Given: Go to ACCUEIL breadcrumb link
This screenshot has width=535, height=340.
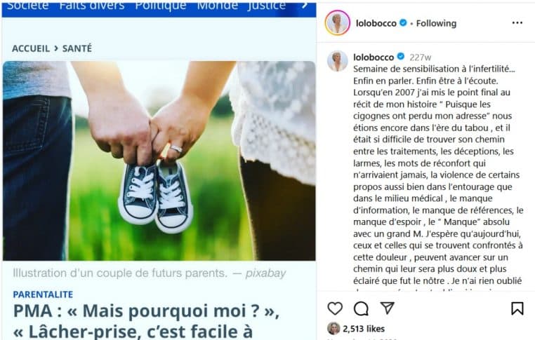Looking at the screenshot, I should pos(31,48).
